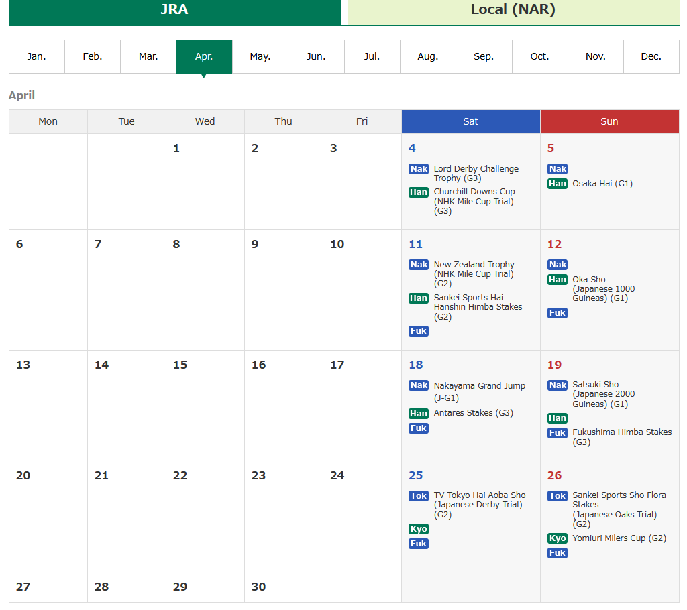Viewport: 687px width, 610px height.
Task: Click date 18 in the Saturday column
Action: click(416, 365)
